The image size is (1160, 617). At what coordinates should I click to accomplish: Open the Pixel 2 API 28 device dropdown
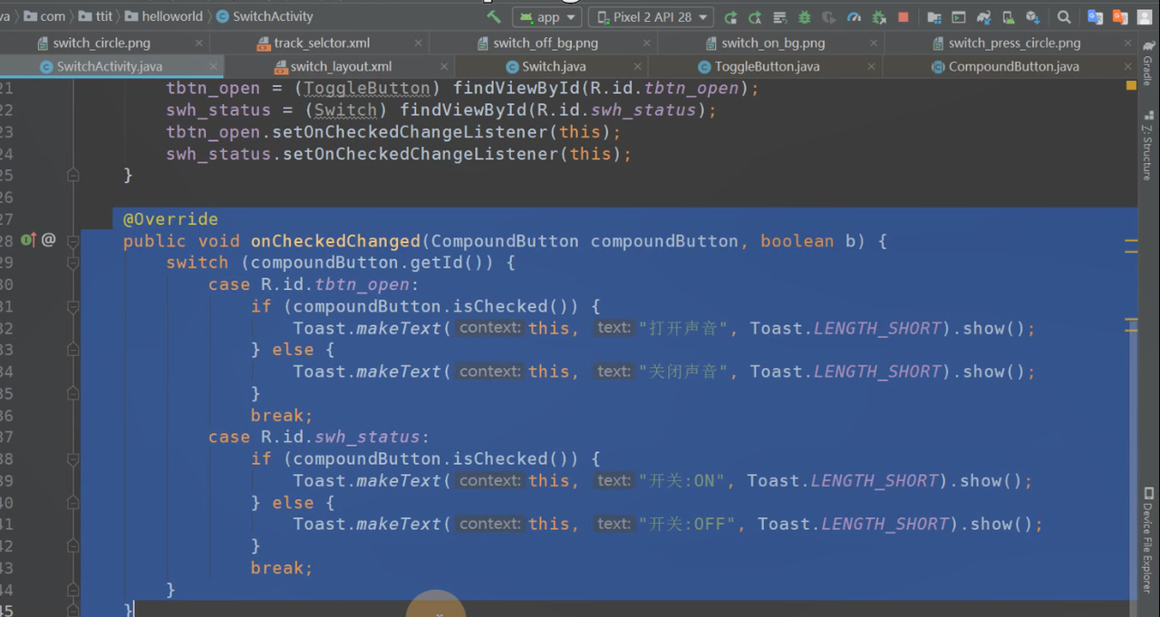point(651,17)
